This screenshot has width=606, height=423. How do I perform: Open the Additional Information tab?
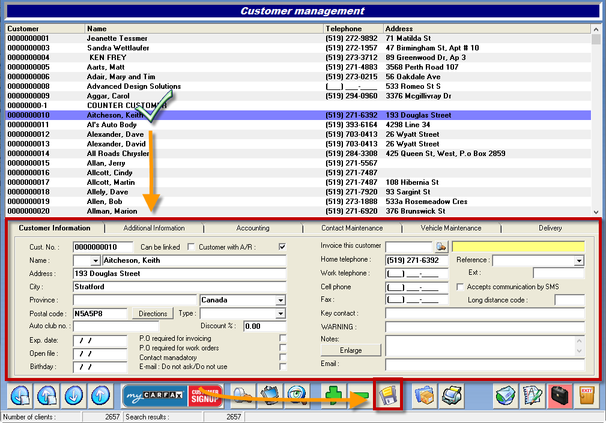click(154, 228)
